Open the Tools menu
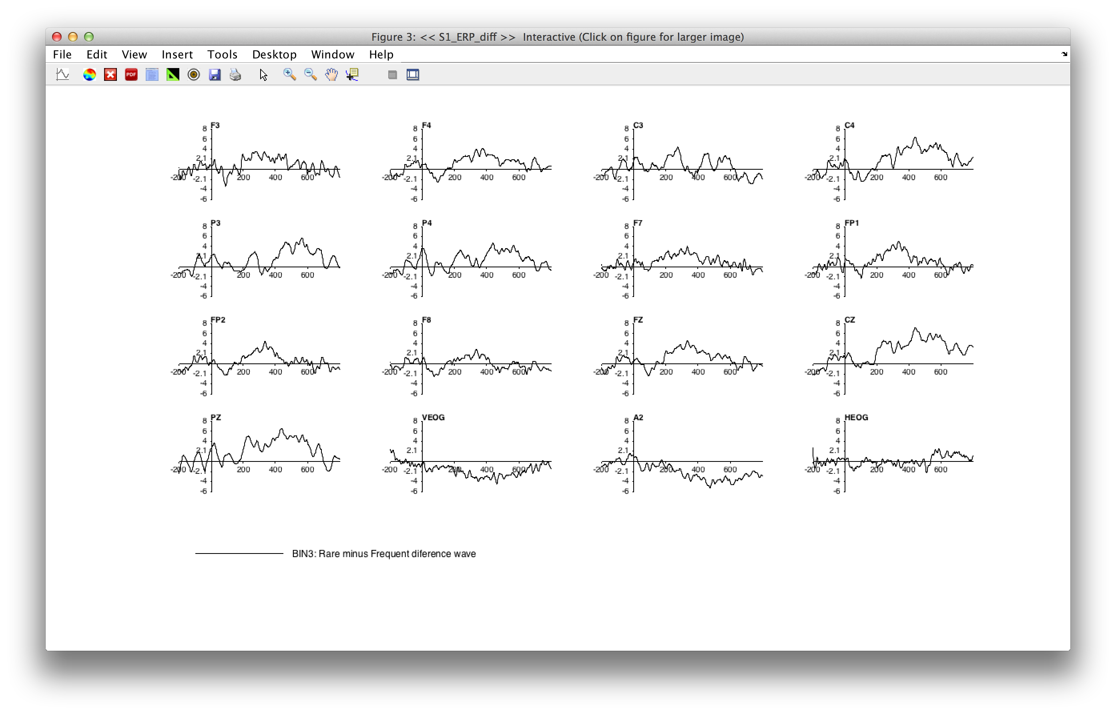 click(223, 54)
